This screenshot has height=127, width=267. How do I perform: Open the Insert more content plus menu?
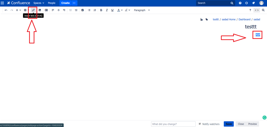tap(18, 10)
